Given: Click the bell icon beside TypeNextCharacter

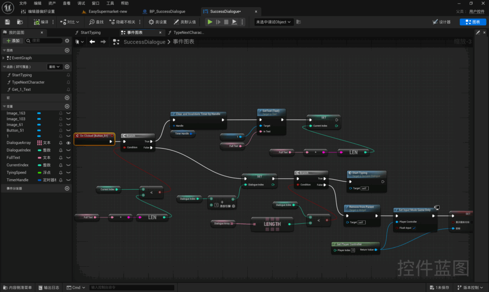Looking at the screenshot, I should click(68, 82).
